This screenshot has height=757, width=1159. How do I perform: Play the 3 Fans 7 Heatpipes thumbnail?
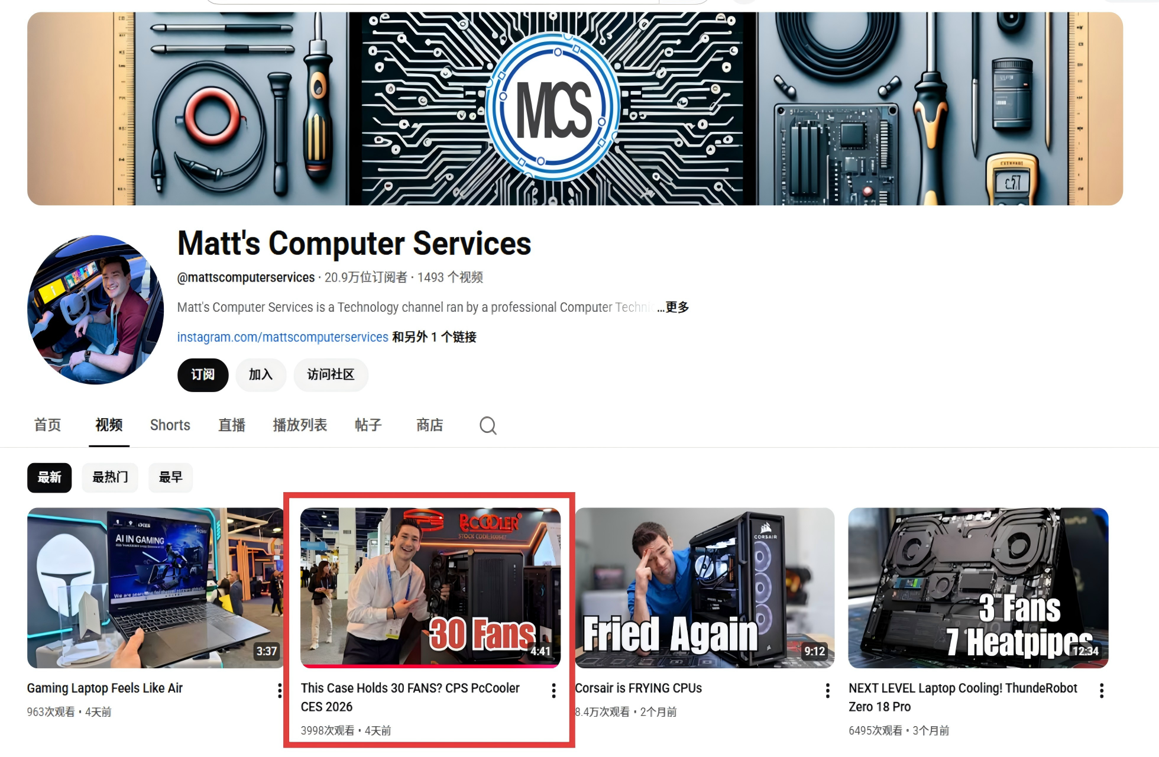tap(979, 588)
